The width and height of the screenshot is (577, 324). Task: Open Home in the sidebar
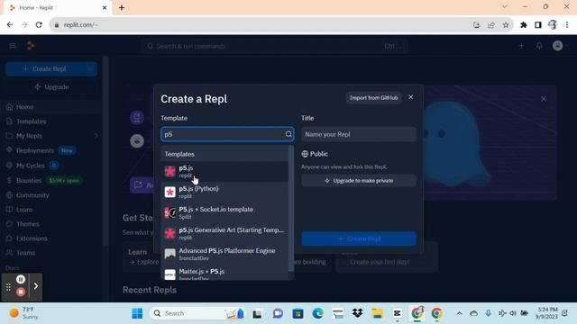pos(51,107)
